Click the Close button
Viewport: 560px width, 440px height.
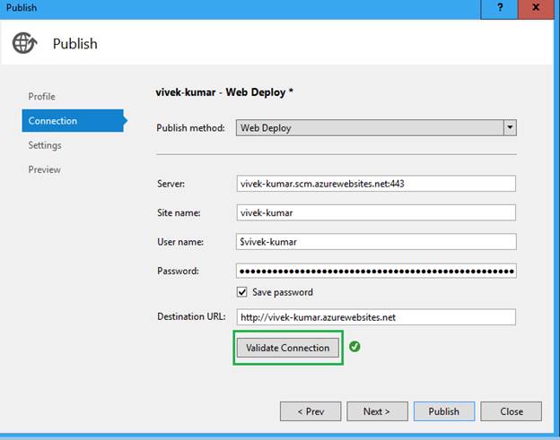[511, 411]
